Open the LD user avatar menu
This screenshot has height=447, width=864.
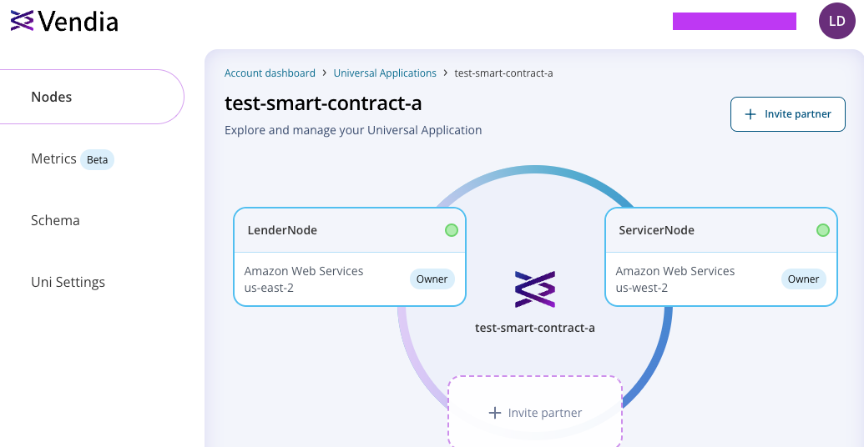(837, 21)
